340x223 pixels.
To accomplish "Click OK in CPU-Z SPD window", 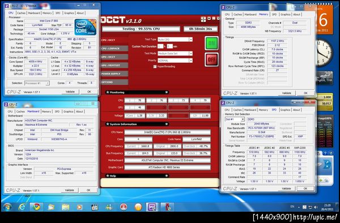I will pos(305,188).
